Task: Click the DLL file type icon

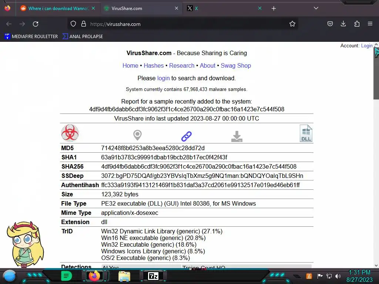Action: [x=306, y=133]
